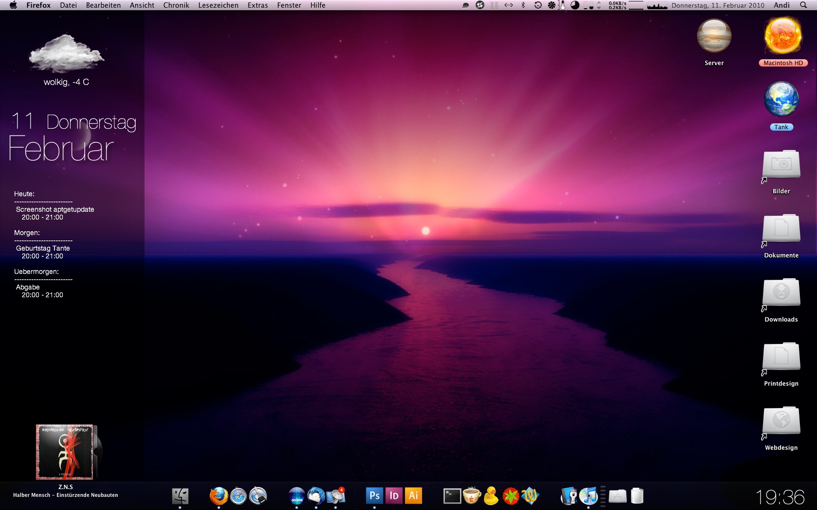The image size is (817, 510).
Task: Click the Safari compass icon
Action: tap(238, 496)
